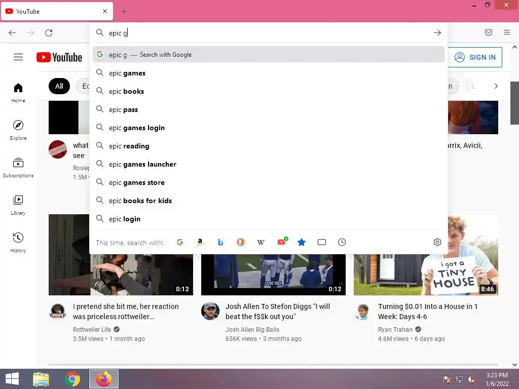The image size is (519, 389).
Task: Click Josh Allen Big Balls channel avatar
Action: 210,312
